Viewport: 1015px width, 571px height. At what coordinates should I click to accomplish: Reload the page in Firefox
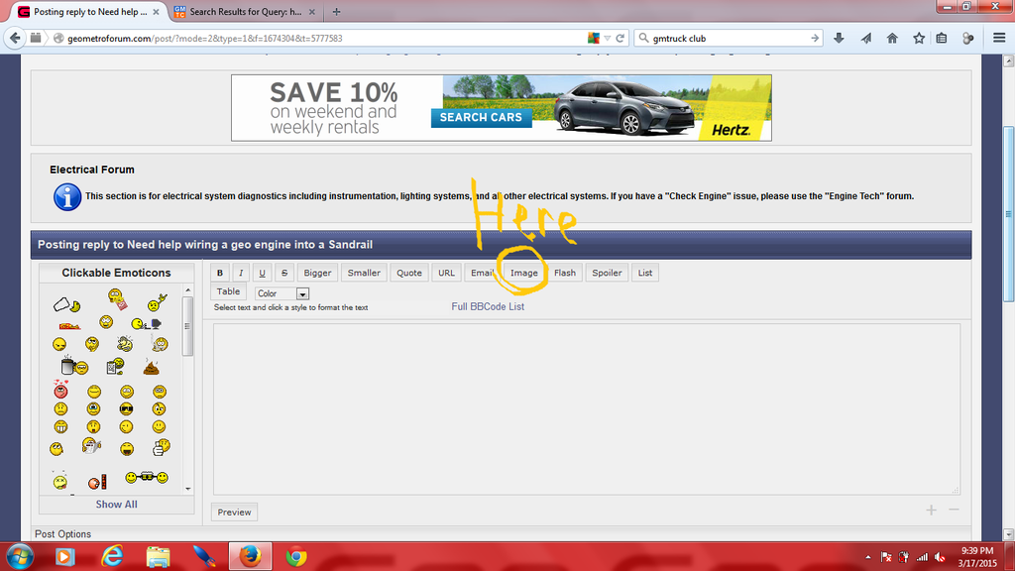pyautogui.click(x=620, y=39)
